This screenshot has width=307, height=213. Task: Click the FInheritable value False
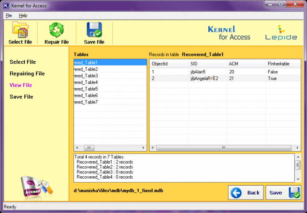tap(283, 72)
